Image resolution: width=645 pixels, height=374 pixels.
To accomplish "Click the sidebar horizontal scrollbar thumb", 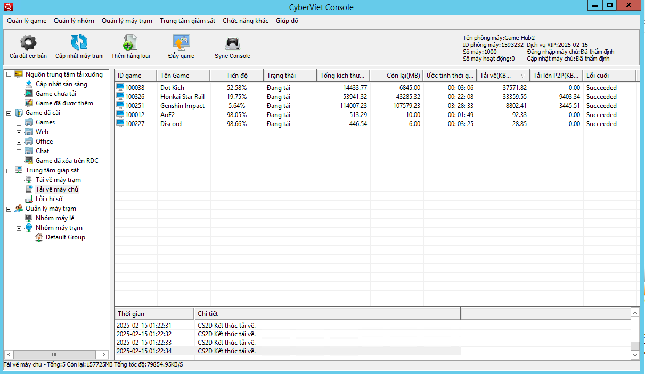I will point(54,354).
